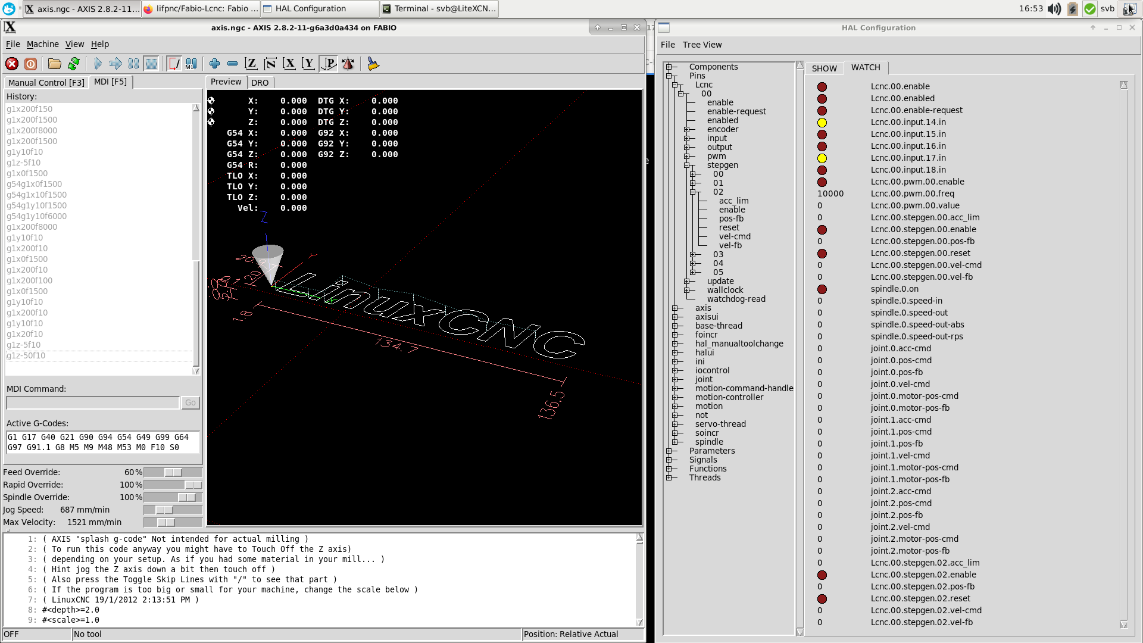Toggle optional pause M1 icon
This screenshot has width=1143, height=643.
pyautogui.click(x=192, y=64)
